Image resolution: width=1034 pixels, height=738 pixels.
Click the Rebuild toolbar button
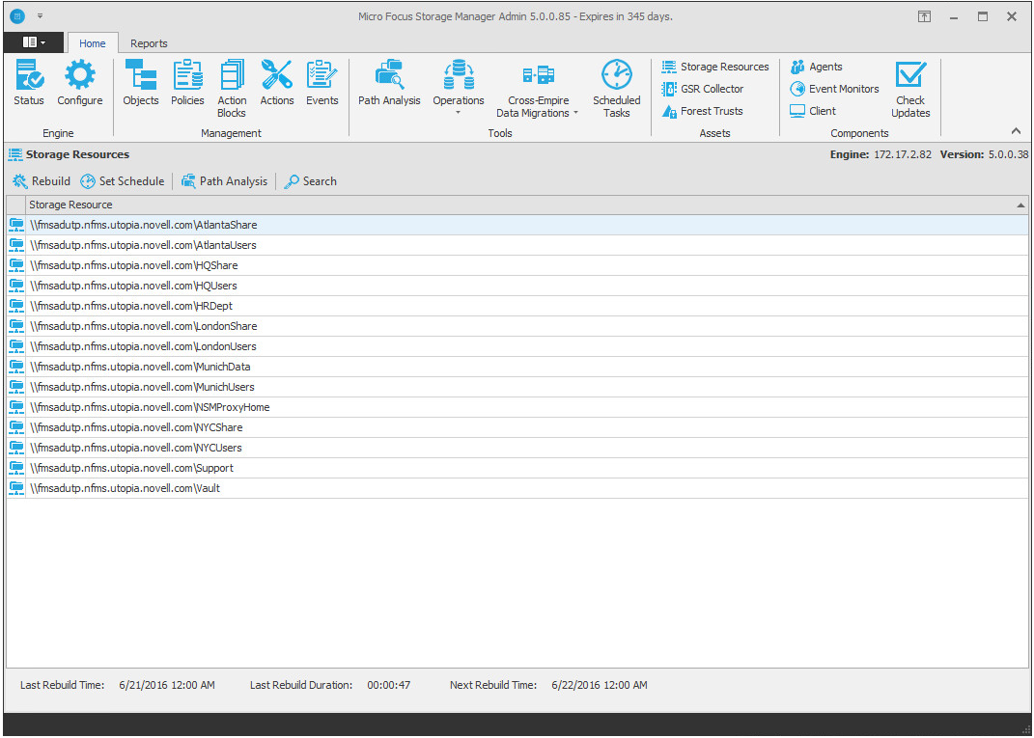point(42,181)
